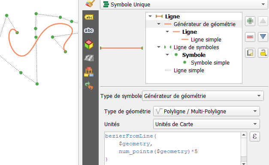Select the nested bold Ligne tree row
The height and width of the screenshot is (165, 269).
point(194,32)
